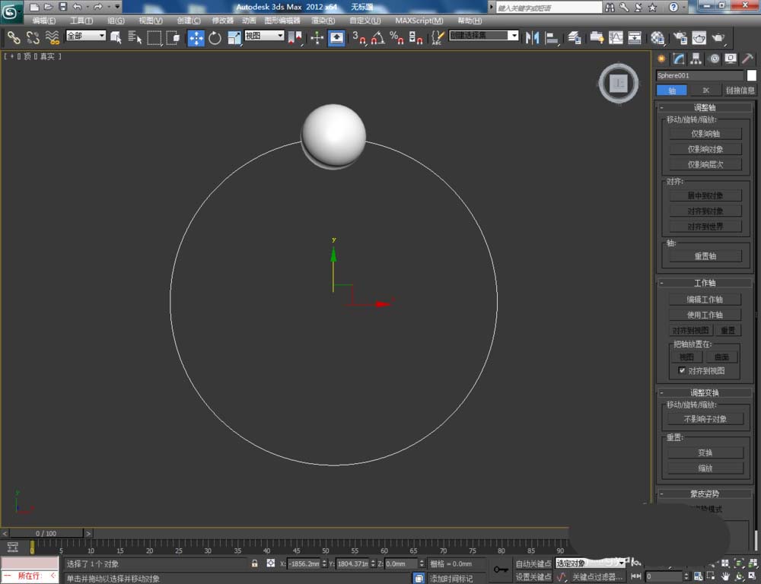Image resolution: width=761 pixels, height=584 pixels.
Task: Collapse the 调整轴 rollout
Action: (x=705, y=108)
